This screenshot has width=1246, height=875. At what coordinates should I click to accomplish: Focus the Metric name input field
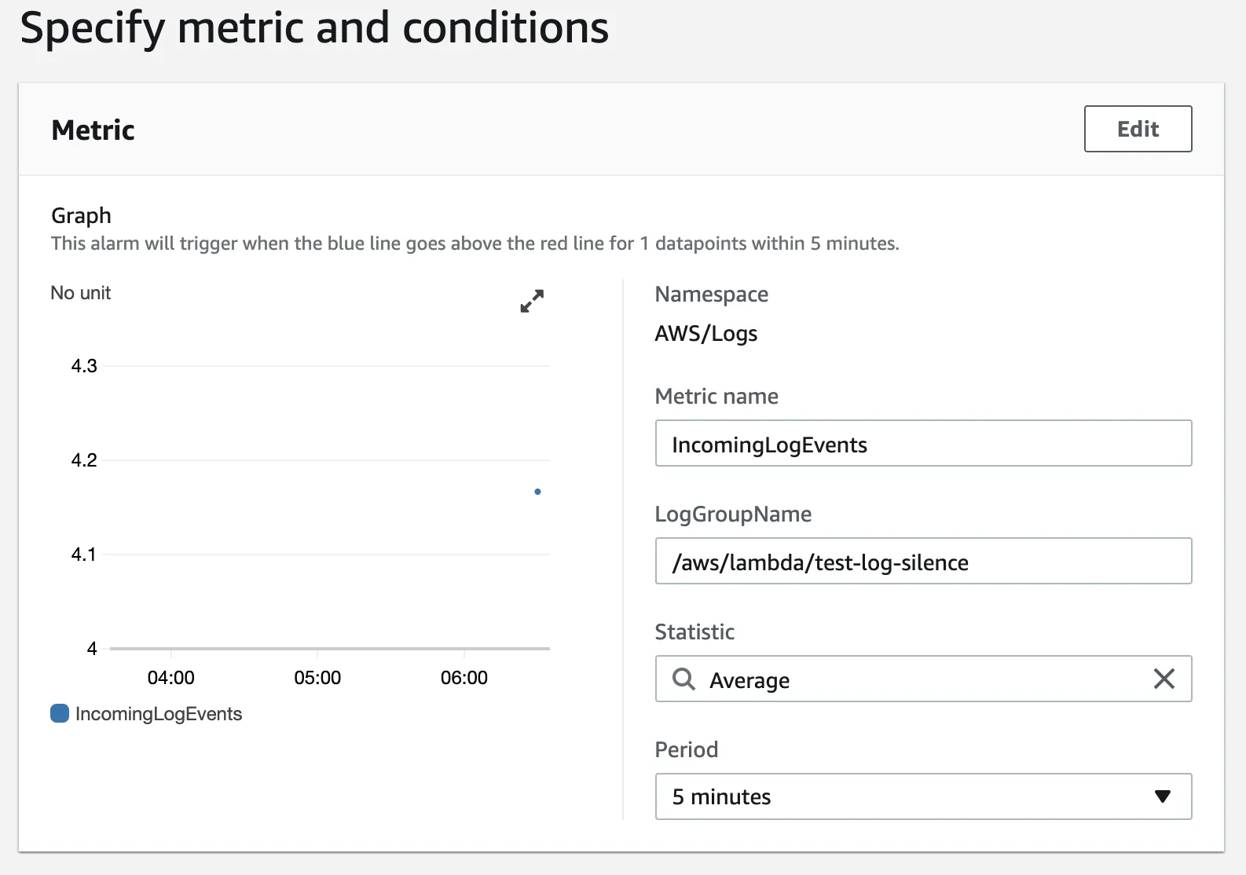923,444
